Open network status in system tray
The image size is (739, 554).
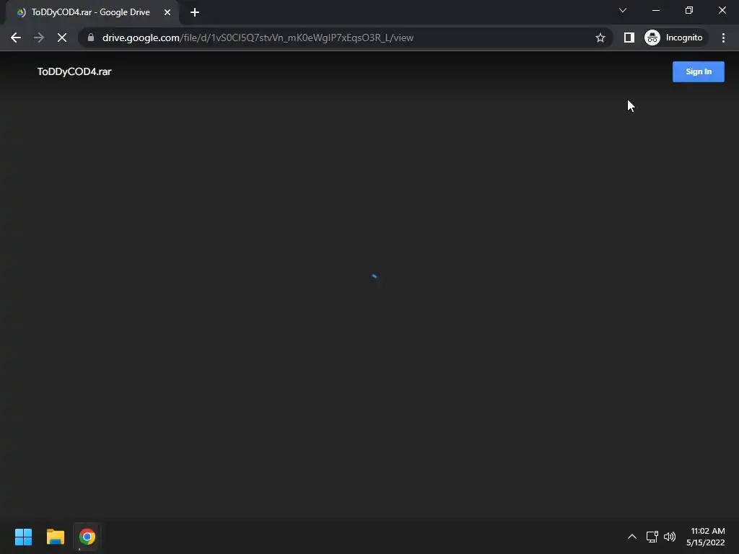coord(652,537)
